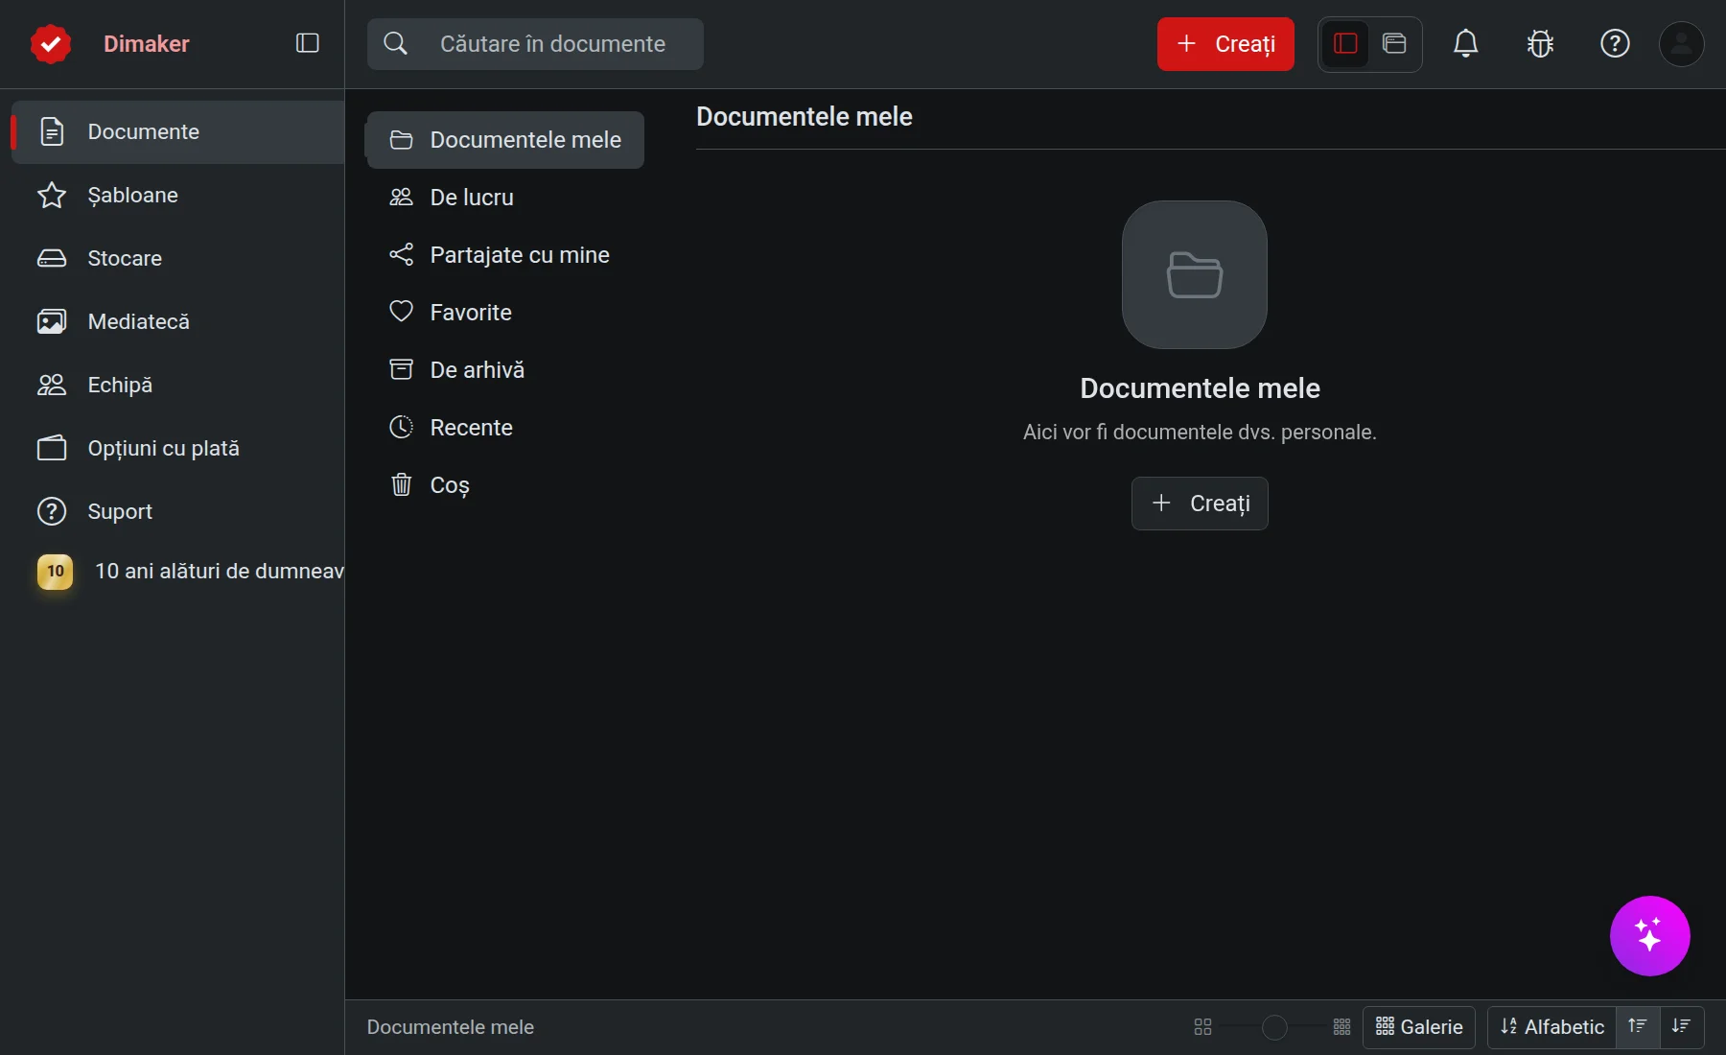Open the Galerie view dropdown

coord(1419,1026)
